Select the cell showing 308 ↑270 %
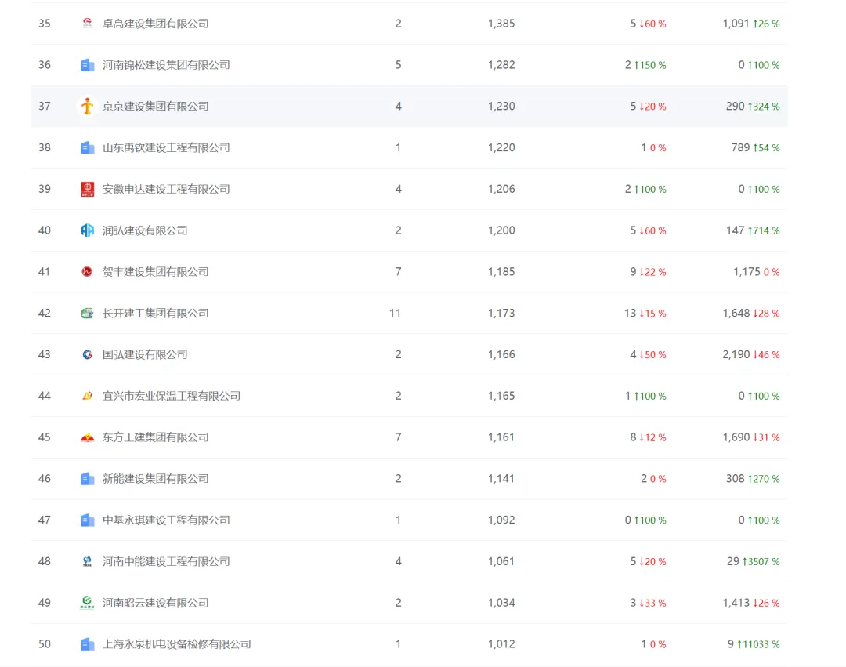Screen dimensions: 846x667 click(753, 479)
